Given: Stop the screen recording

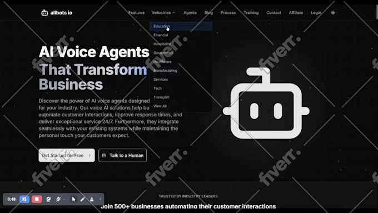Looking at the screenshot, I should 37,199.
